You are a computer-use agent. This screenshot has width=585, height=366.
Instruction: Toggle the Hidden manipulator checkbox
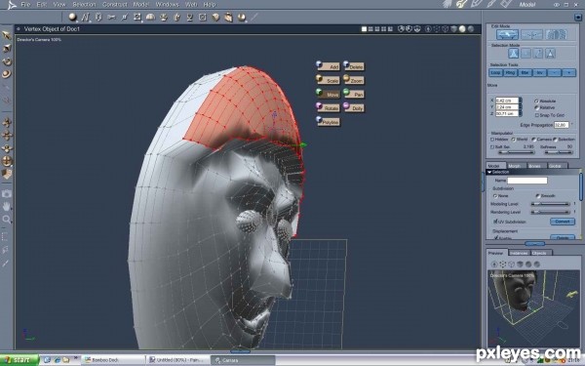492,140
